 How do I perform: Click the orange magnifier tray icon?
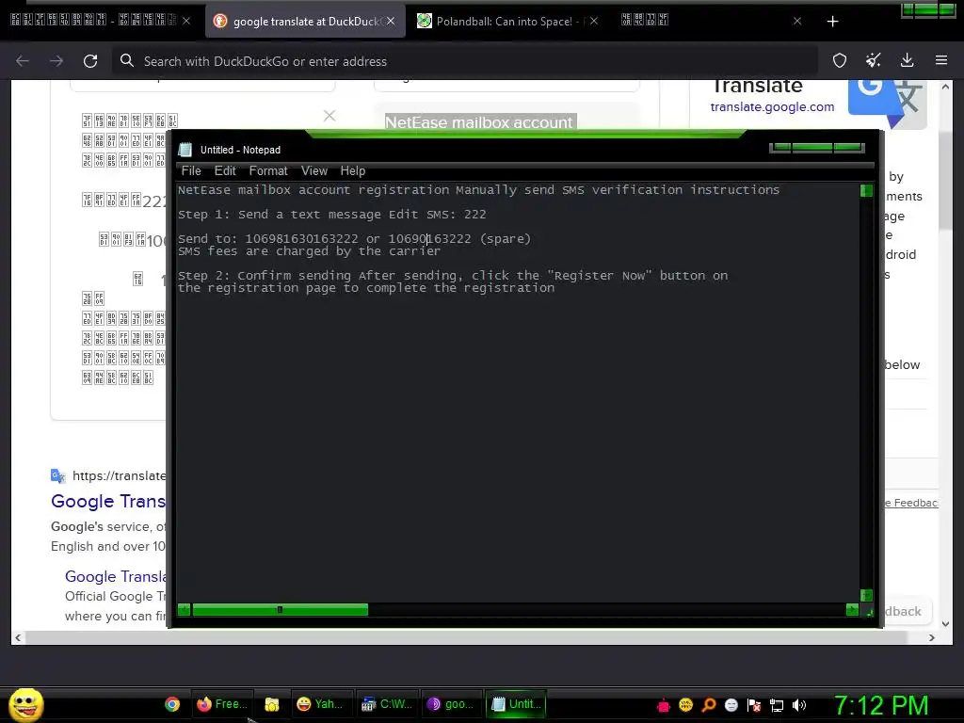709,705
